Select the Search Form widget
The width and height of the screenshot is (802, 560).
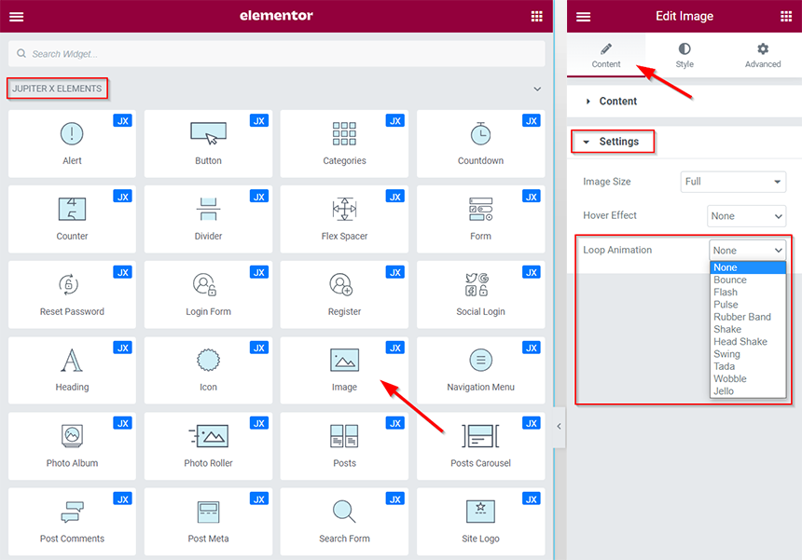[344, 522]
